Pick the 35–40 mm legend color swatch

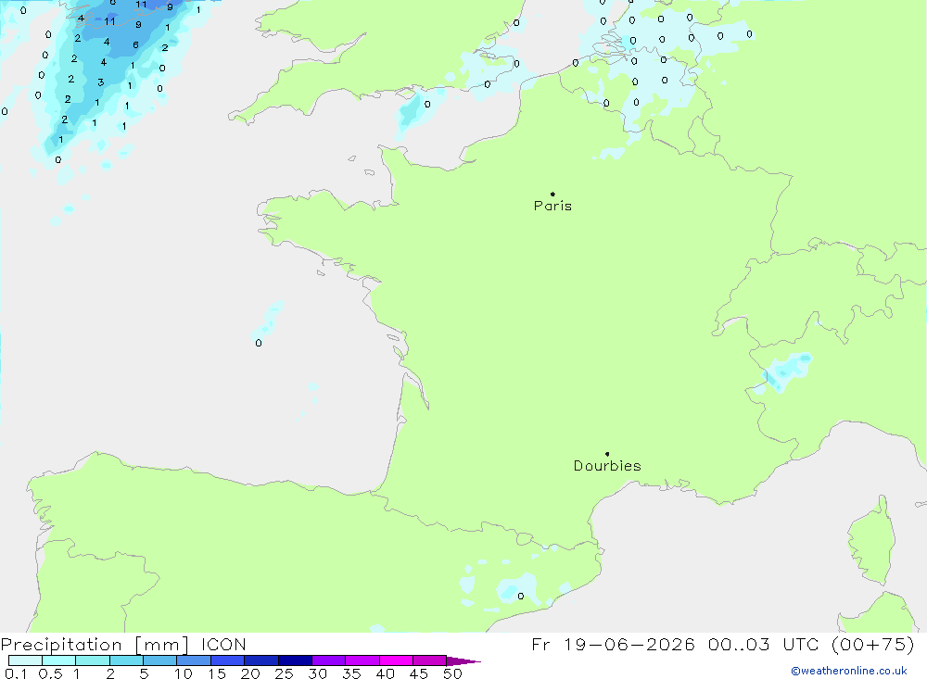tap(362, 660)
